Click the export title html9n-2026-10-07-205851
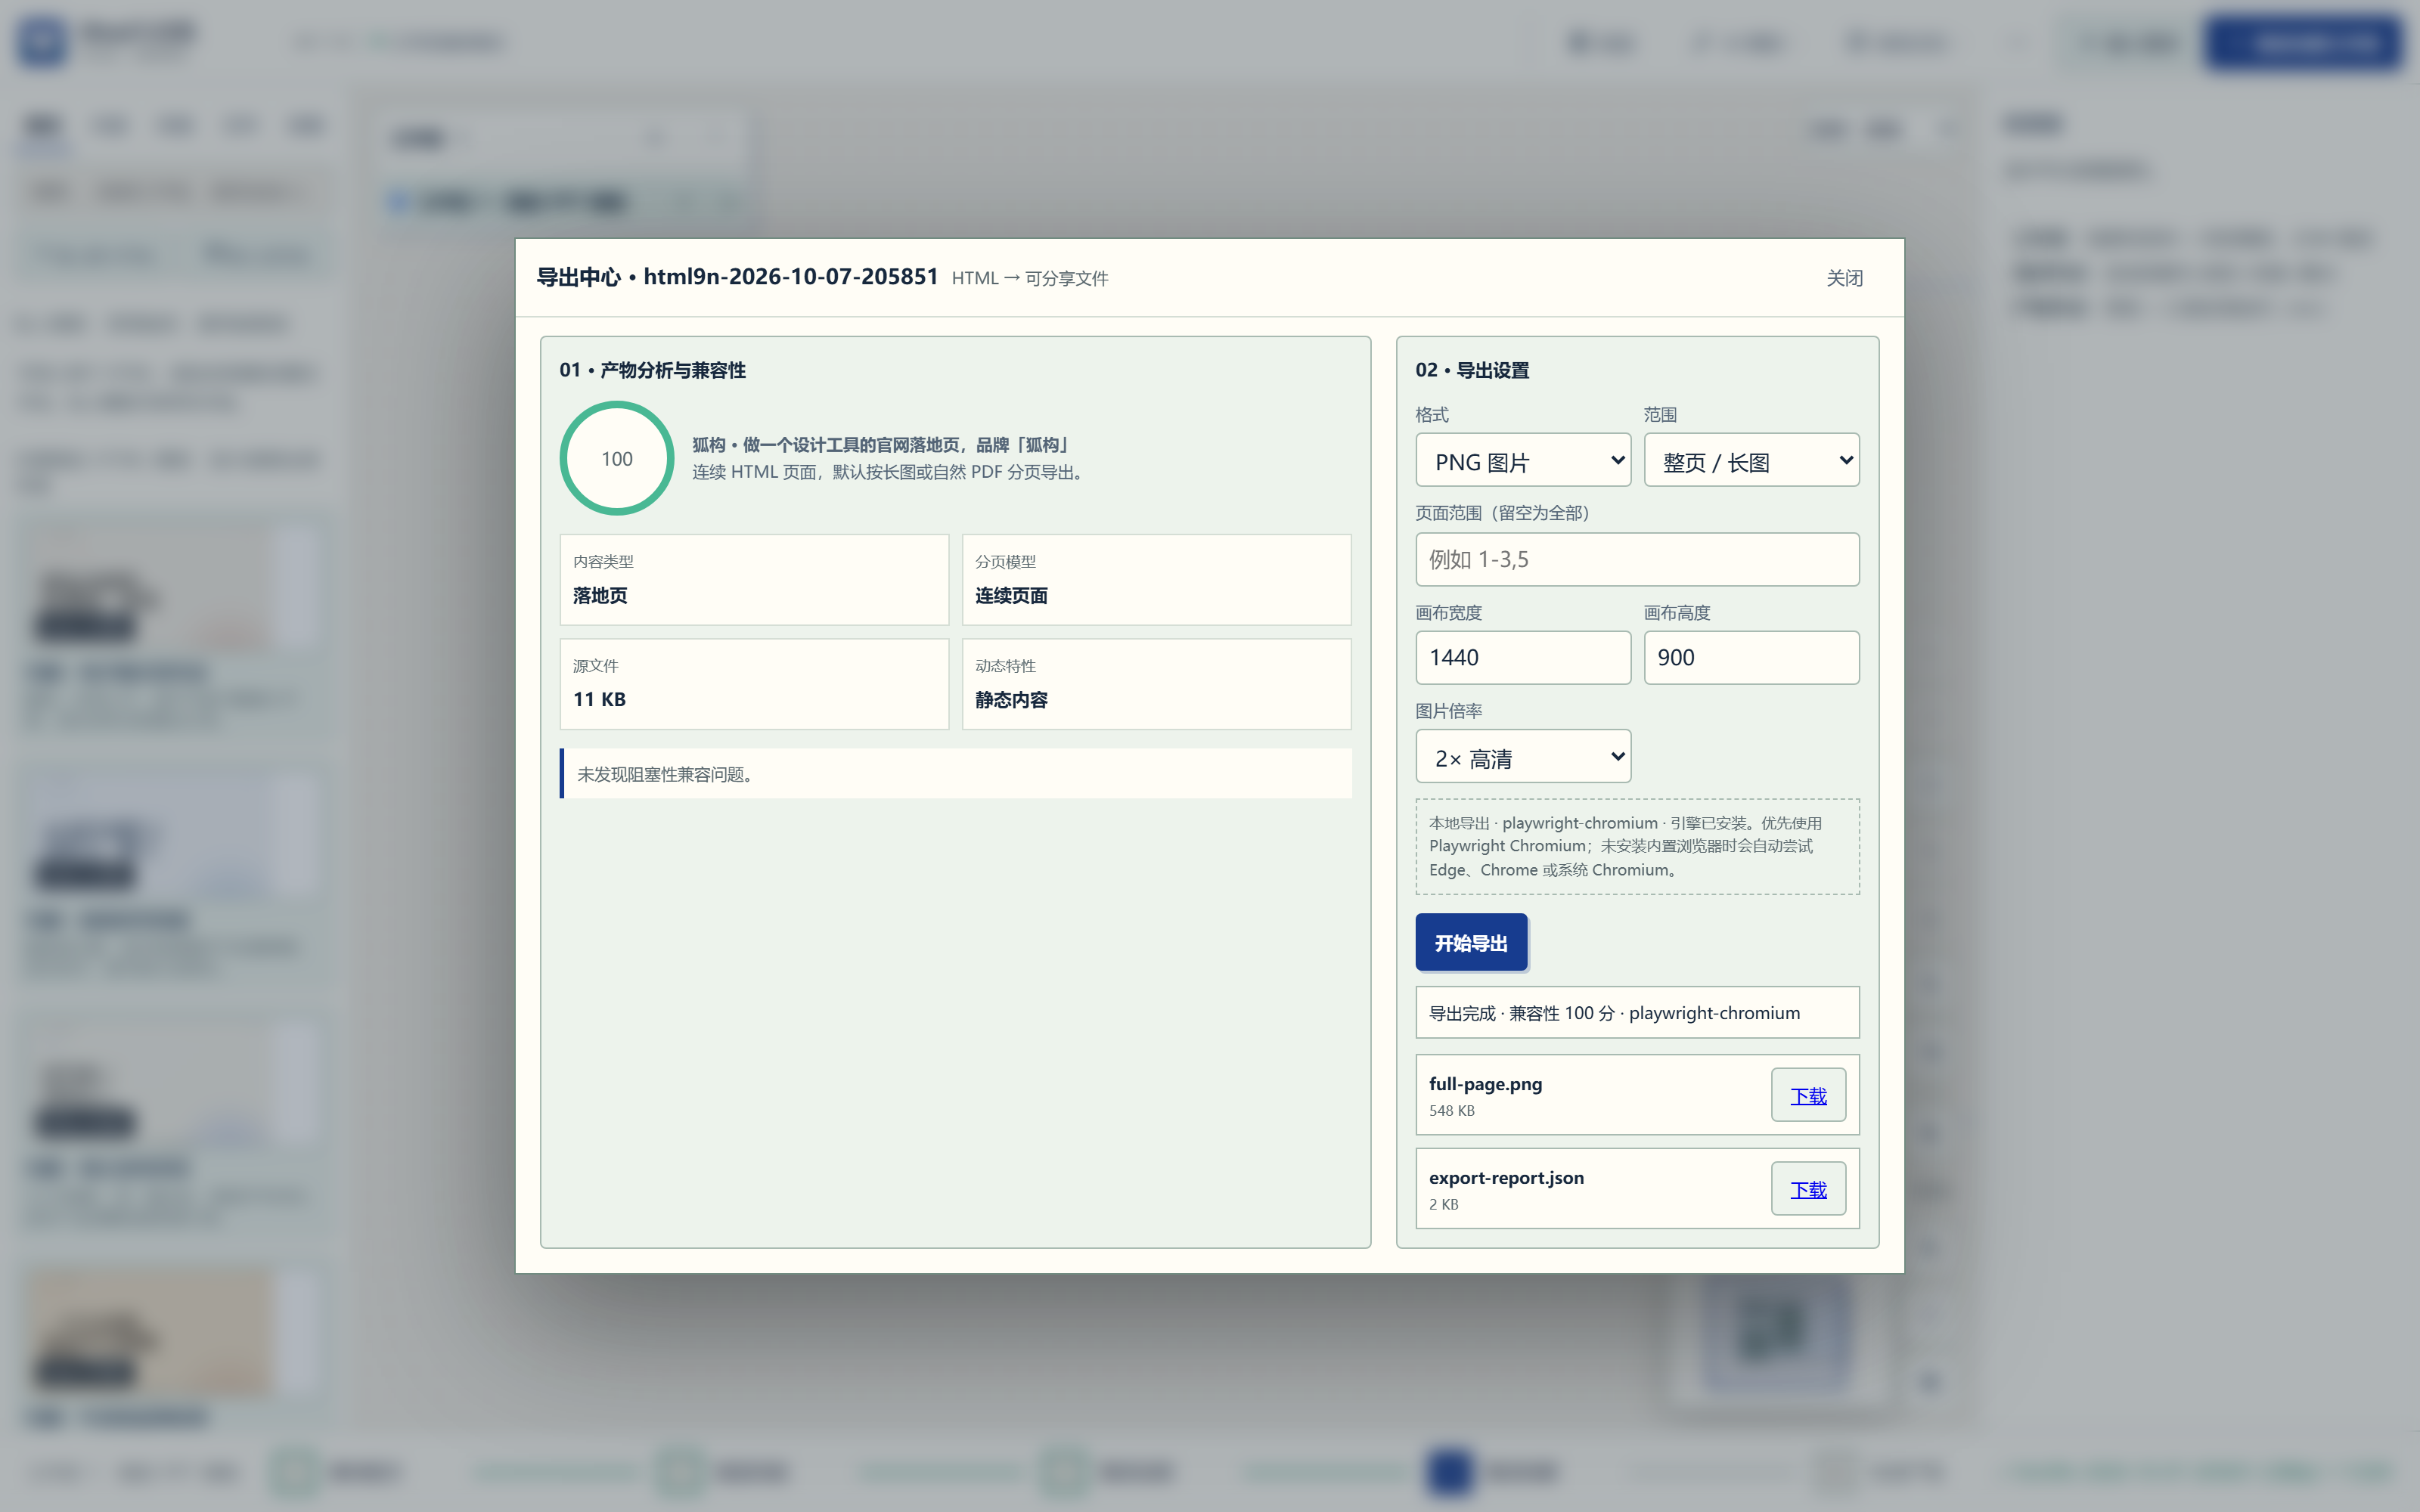Screen dimensions: 2420x1512 coord(790,277)
